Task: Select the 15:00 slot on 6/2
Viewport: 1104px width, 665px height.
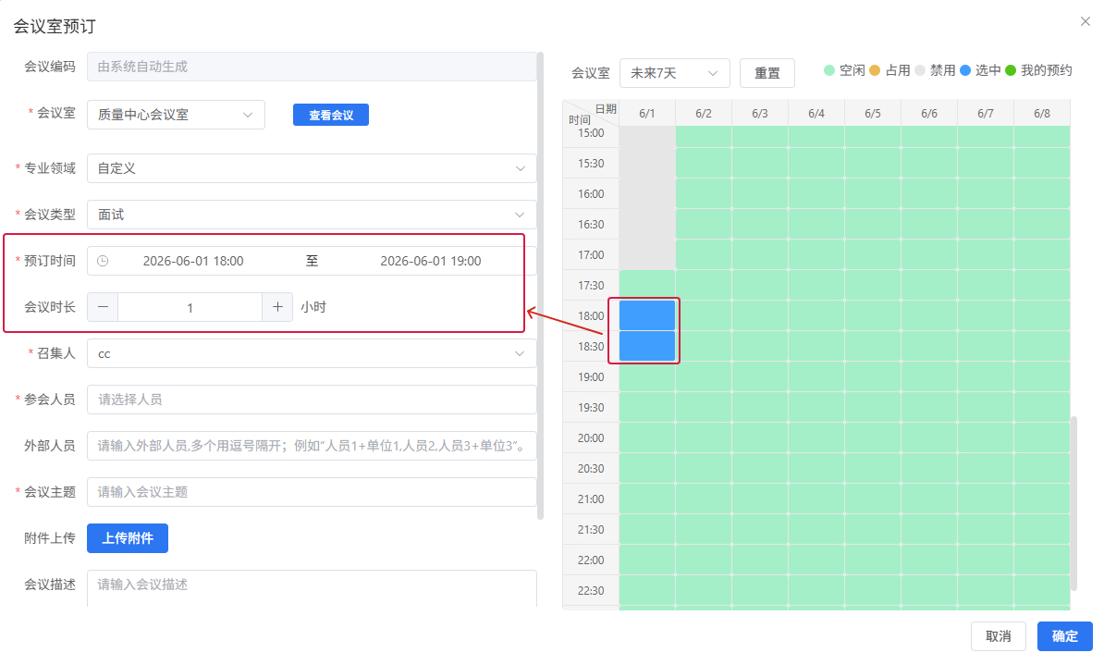Action: click(x=704, y=136)
